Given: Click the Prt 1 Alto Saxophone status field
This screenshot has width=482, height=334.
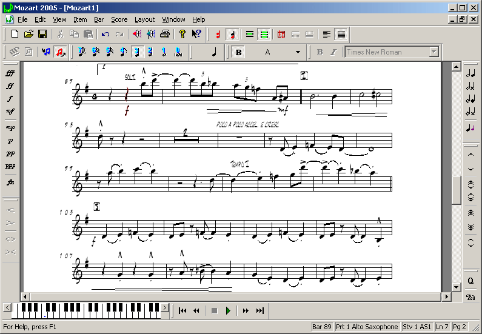Looking at the screenshot, I should point(367,327).
